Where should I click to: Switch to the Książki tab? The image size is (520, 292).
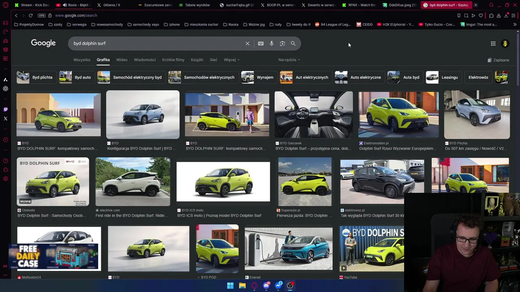(x=197, y=60)
